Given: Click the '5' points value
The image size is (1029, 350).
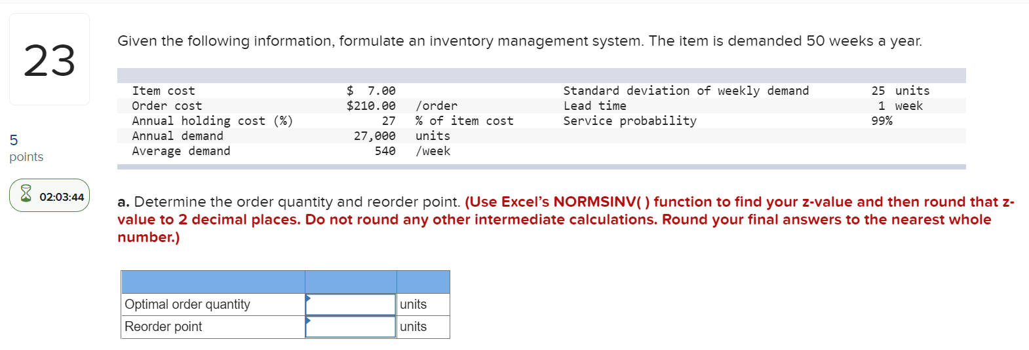Looking at the screenshot, I should click(14, 140).
